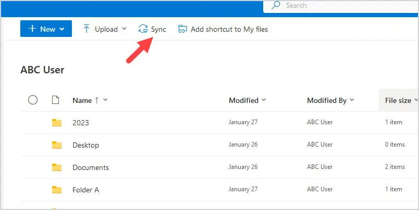
Task: Click the Documents folder icon
Action: click(57, 167)
